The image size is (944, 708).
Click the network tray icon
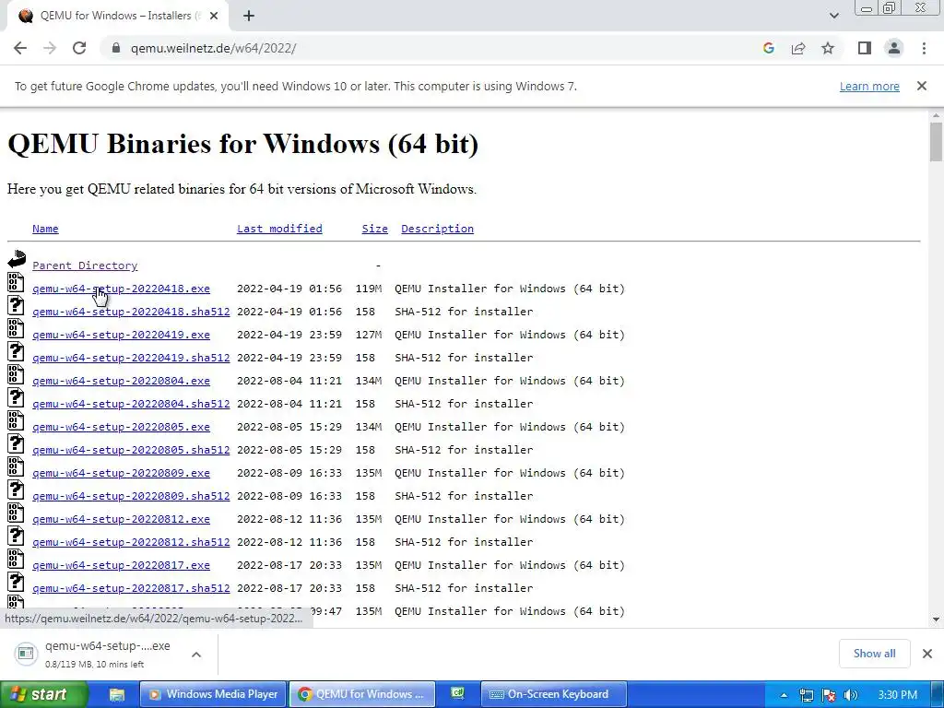806,695
